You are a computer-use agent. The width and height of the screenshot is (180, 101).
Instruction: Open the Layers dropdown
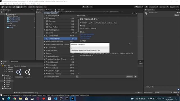pos(164,7)
